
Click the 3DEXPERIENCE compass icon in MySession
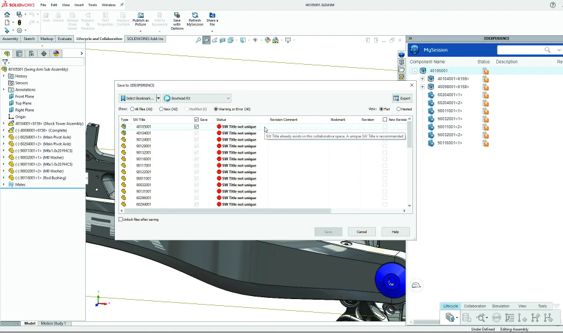pos(415,49)
